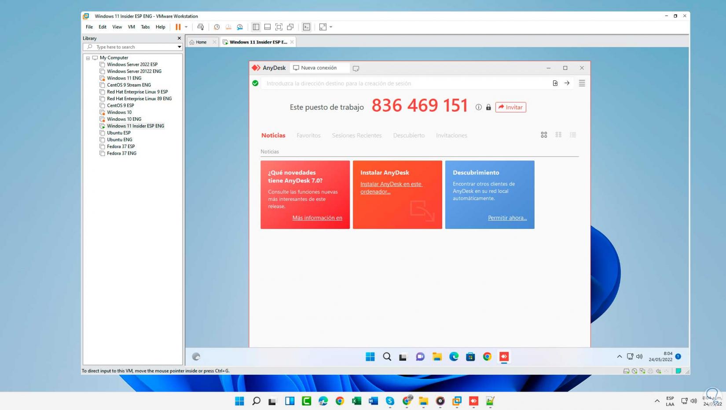Click the info icon beside the AnyDesk ID
This screenshot has height=410, width=726.
tap(479, 107)
